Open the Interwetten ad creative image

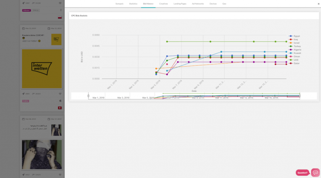pos(42,69)
